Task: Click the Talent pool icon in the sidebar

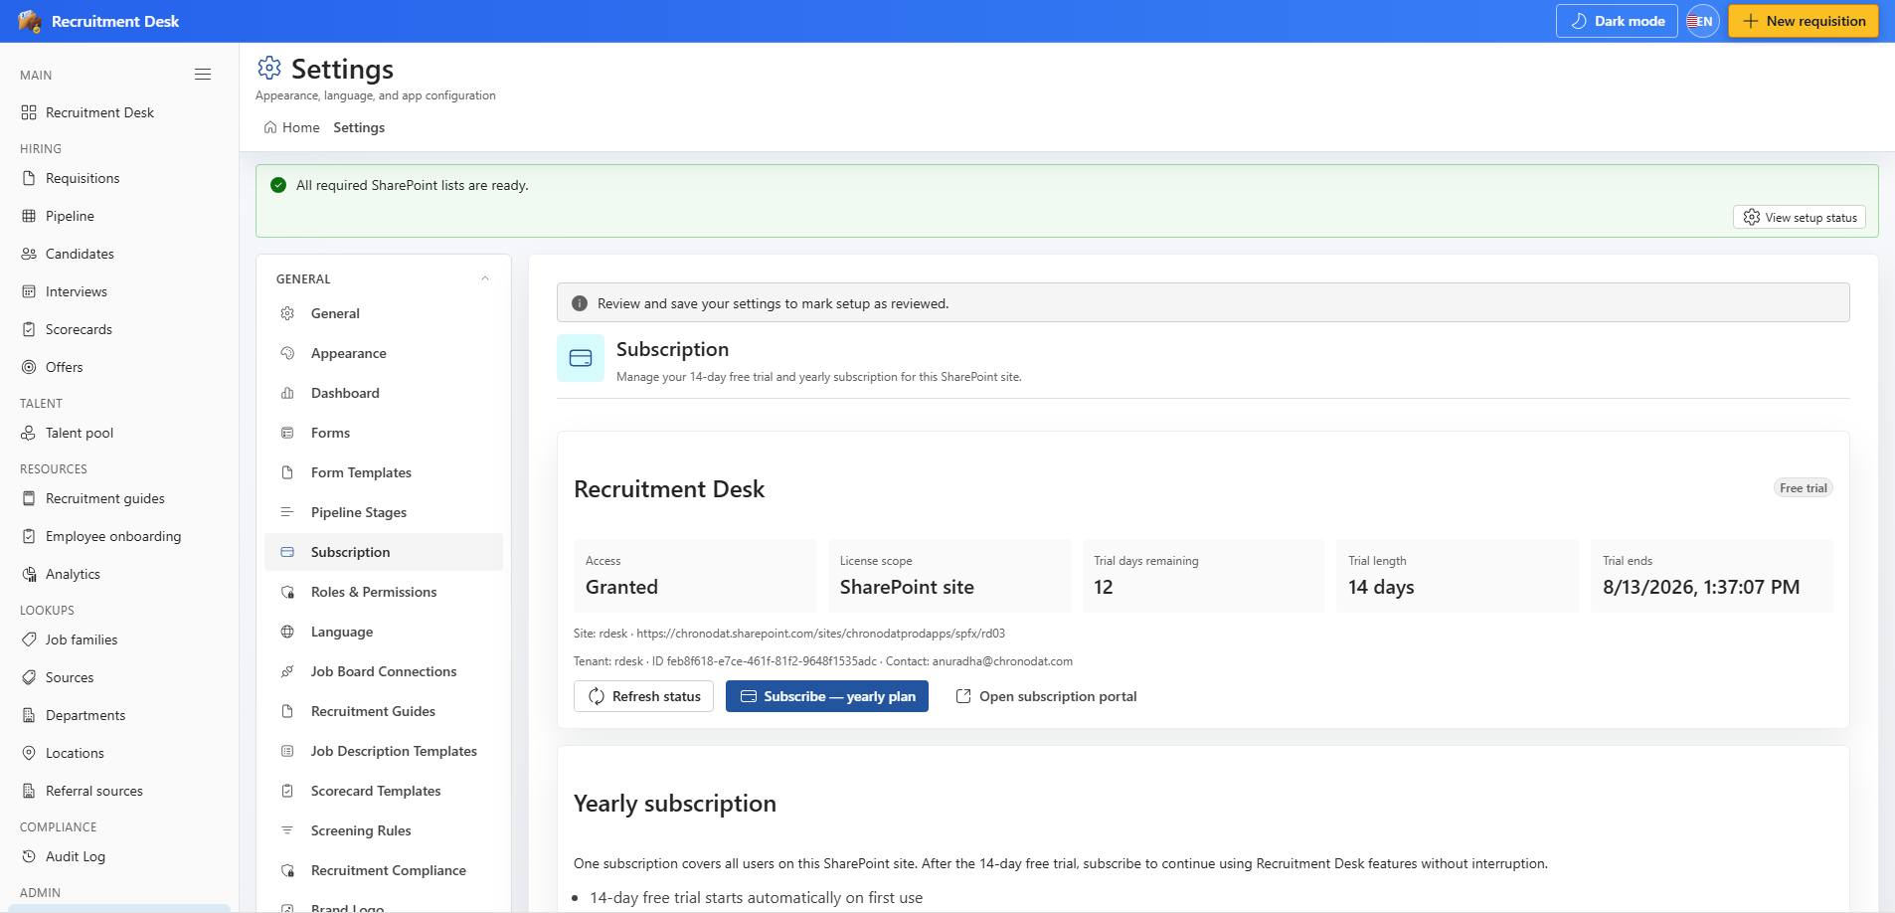Action: [x=29, y=433]
